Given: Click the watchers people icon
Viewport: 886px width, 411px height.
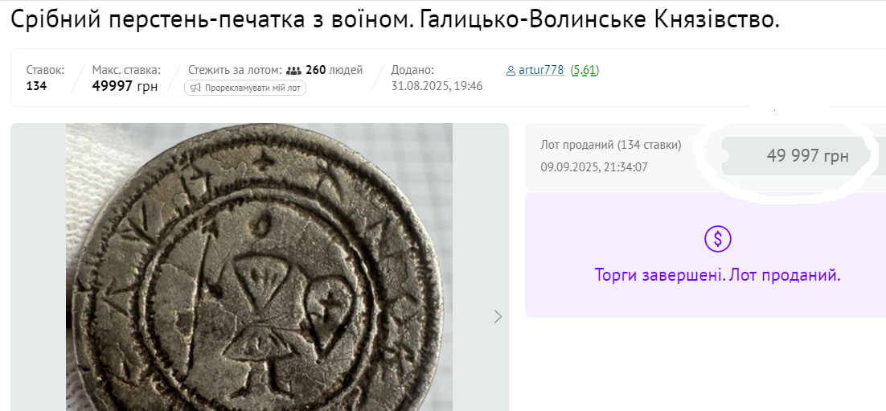Looking at the screenshot, I should point(293,70).
